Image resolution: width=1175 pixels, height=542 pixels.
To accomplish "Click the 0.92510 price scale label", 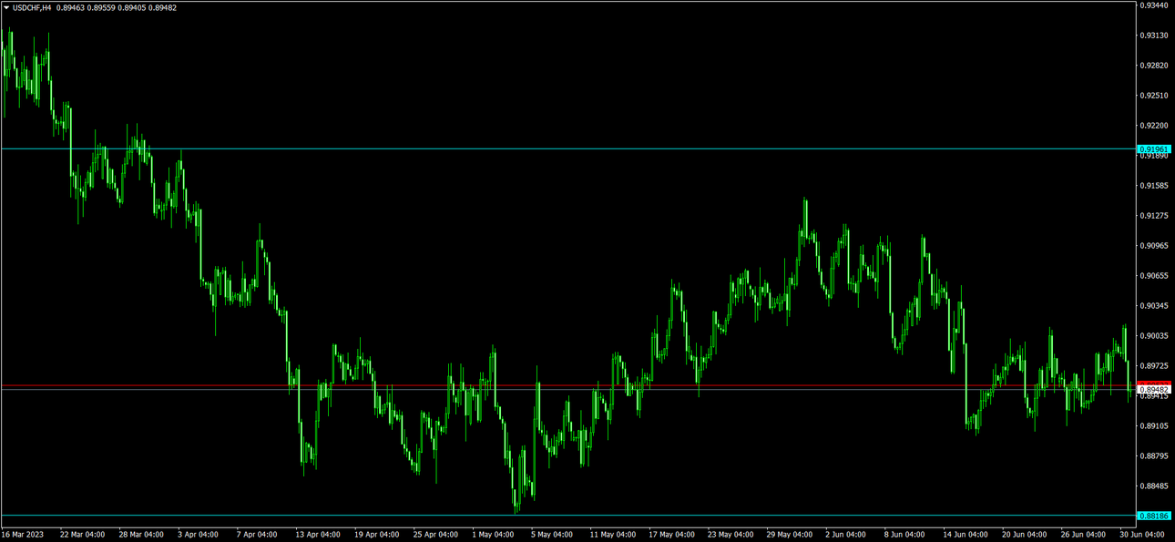I will (1154, 96).
